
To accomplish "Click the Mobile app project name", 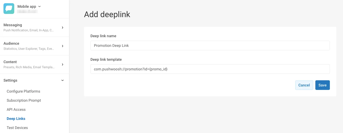I will click(27, 6).
